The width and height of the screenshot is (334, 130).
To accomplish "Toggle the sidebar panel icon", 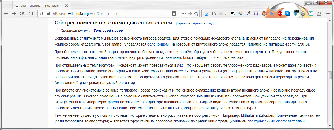I will point(31,14).
